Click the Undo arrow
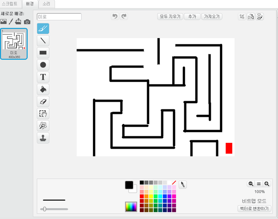This screenshot has height=219, width=278. 115,16
